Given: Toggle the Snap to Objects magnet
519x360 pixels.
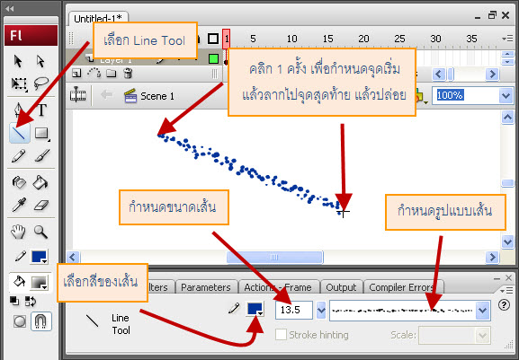Looking at the screenshot, I should click(x=41, y=321).
